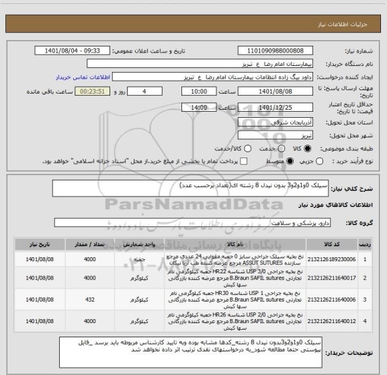Click the unit جعبه cell in row 1
The image size is (387, 375).
tap(139, 259)
